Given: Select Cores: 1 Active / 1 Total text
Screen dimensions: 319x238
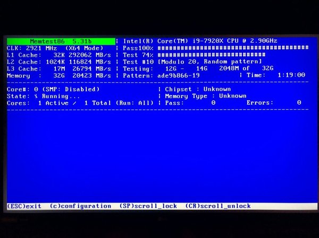Looking at the screenshot, I should tap(59, 103).
